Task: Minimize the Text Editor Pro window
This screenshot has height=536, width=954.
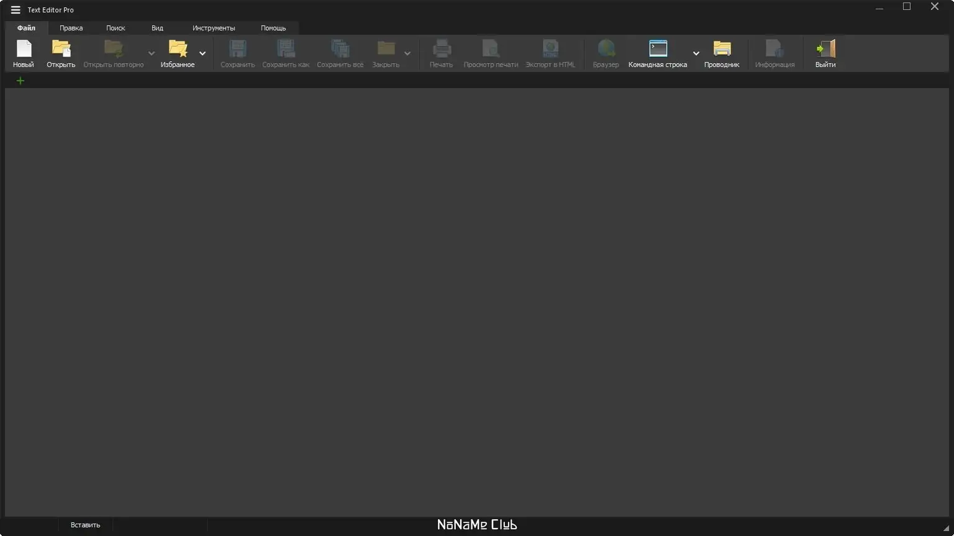Action: pyautogui.click(x=879, y=7)
